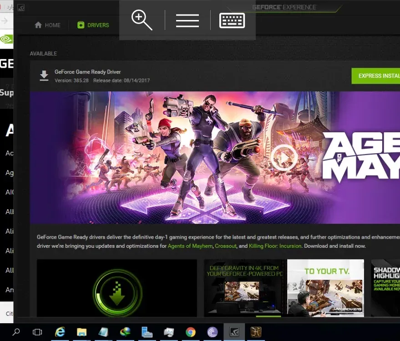
Task: Click the EXPRESS INSTALL button
Action: [376, 75]
